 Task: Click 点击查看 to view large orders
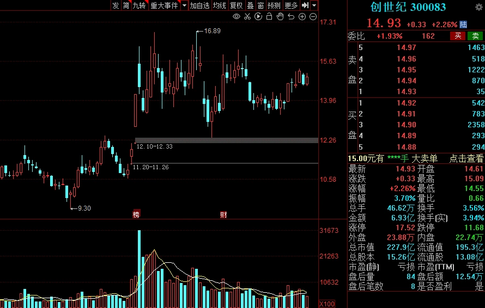pyautogui.click(x=466, y=158)
